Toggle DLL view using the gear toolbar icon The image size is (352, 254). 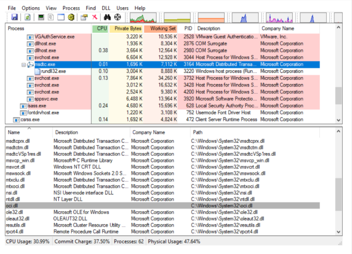(72, 17)
